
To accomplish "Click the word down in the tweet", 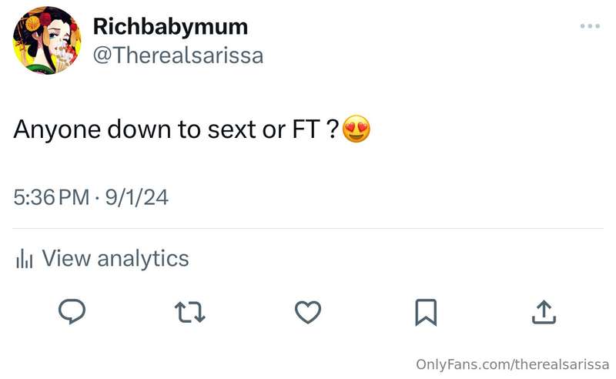I will click(139, 129).
